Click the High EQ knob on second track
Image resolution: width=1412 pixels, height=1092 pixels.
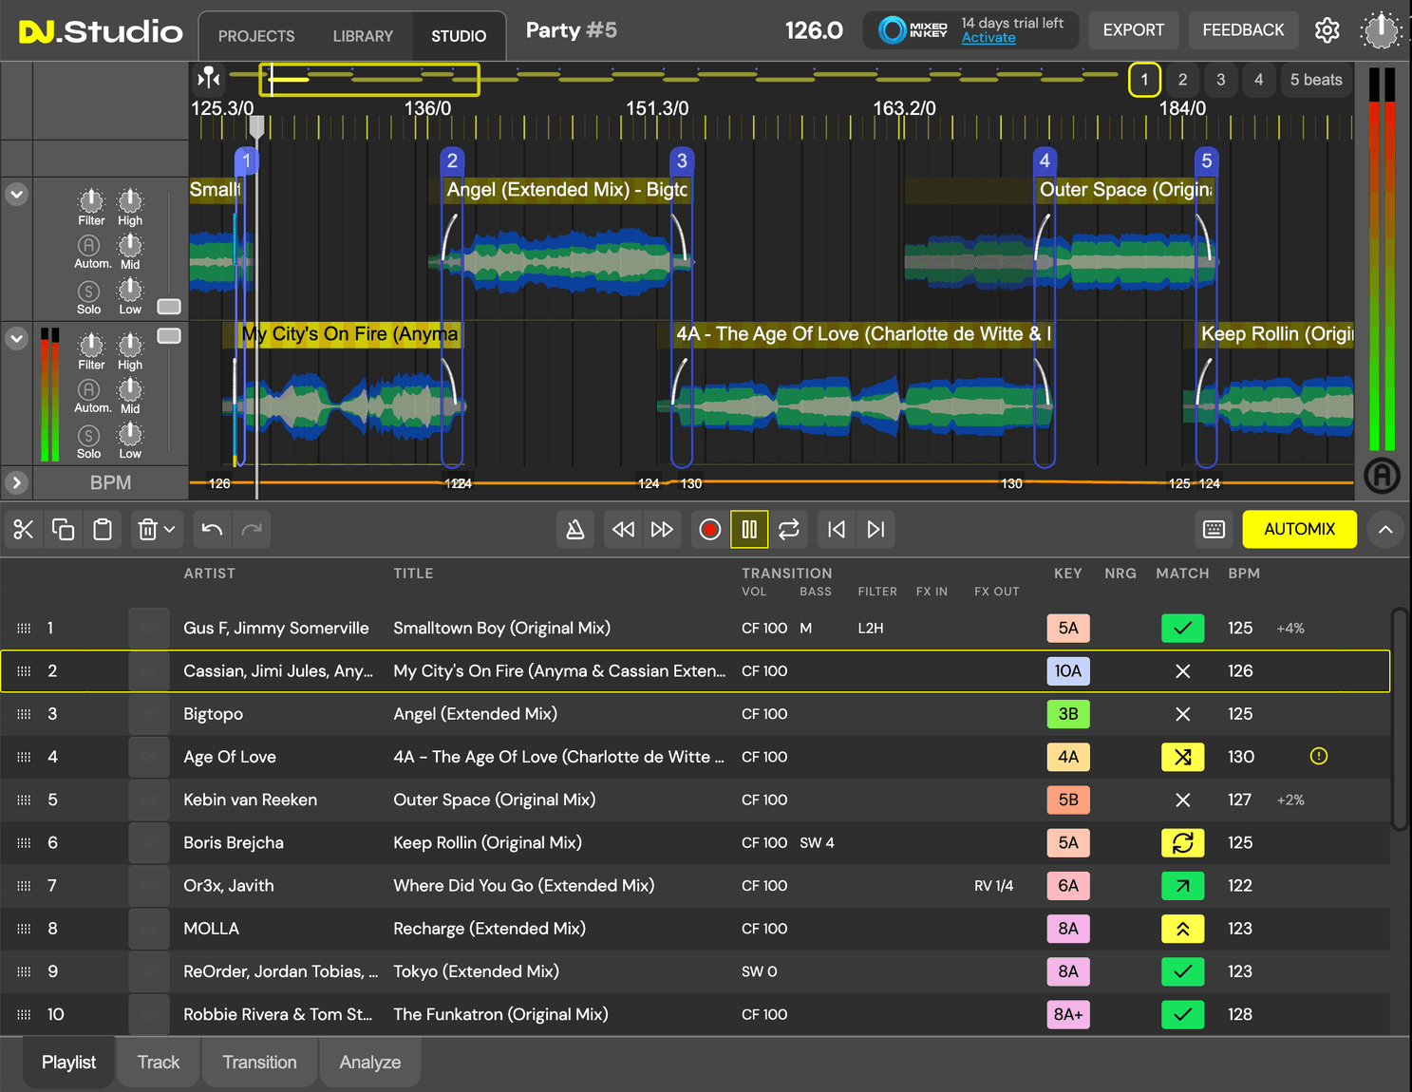[x=130, y=345]
